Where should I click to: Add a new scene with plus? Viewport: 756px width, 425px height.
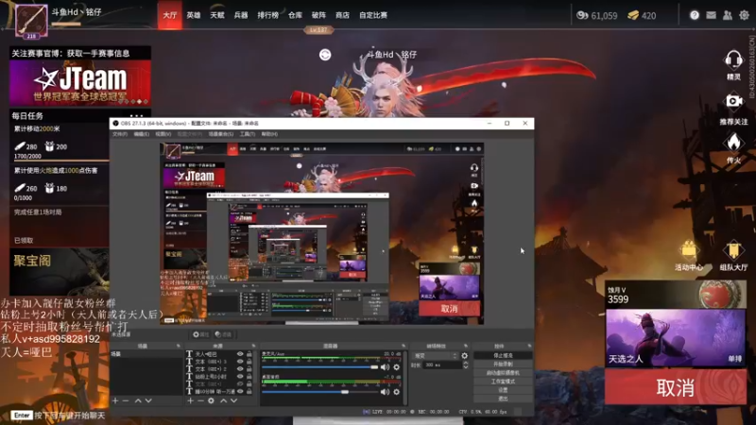pos(115,400)
